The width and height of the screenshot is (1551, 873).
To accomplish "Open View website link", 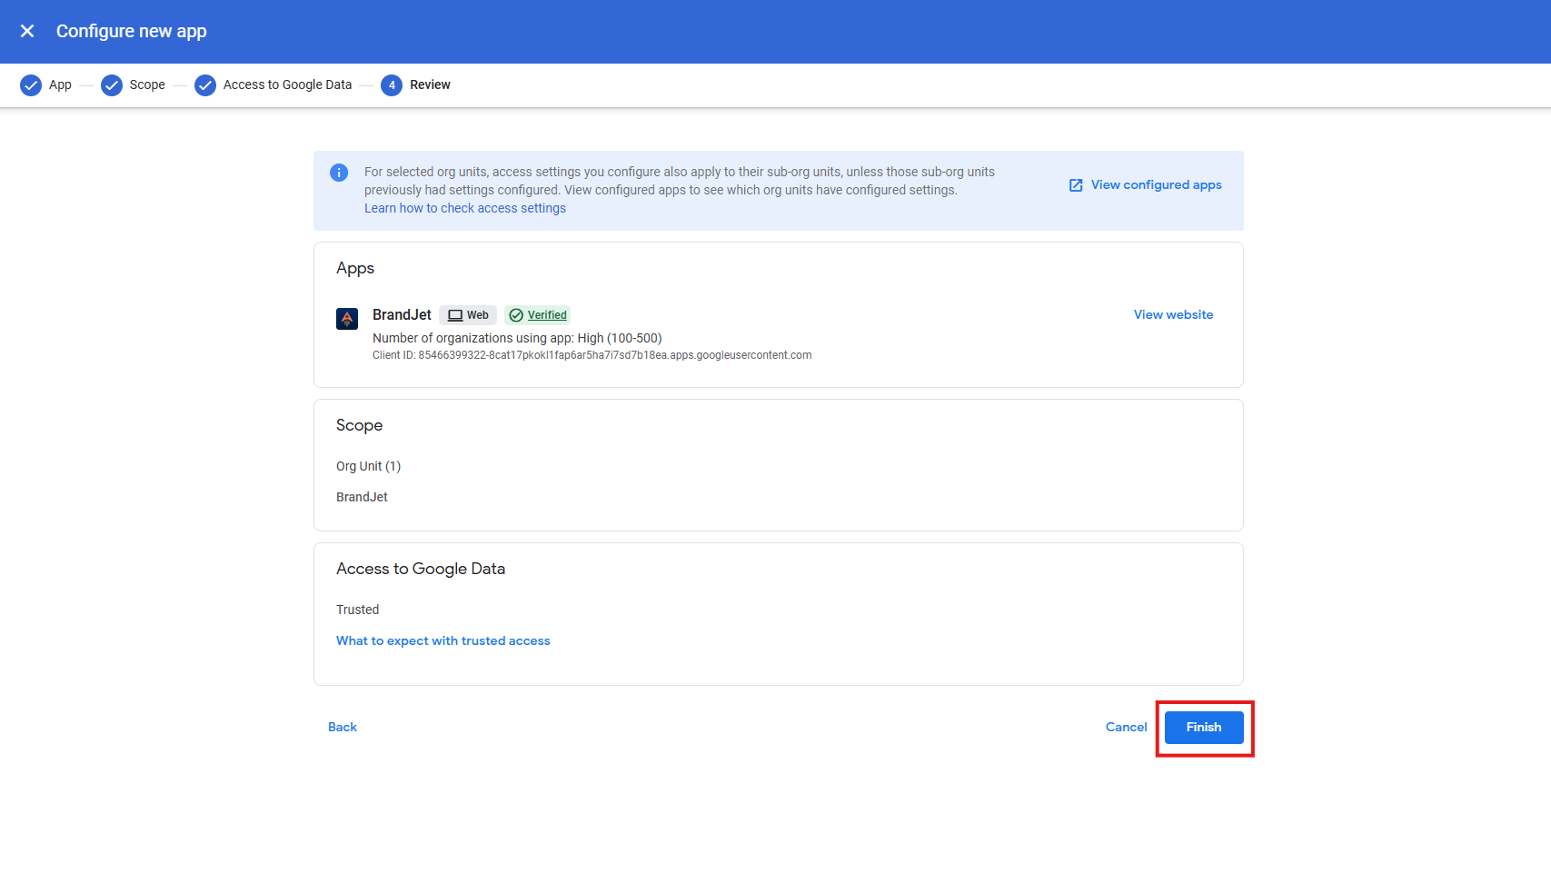I will (1173, 314).
